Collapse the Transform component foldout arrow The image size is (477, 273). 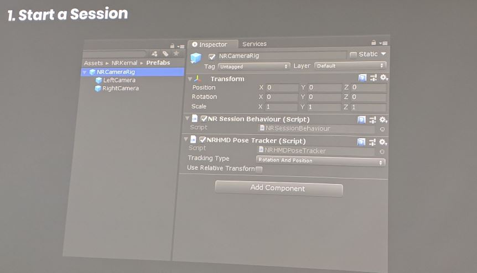coord(190,79)
